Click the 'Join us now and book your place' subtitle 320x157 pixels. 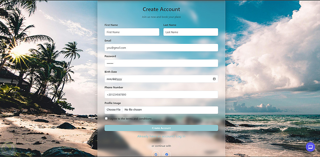tap(161, 17)
